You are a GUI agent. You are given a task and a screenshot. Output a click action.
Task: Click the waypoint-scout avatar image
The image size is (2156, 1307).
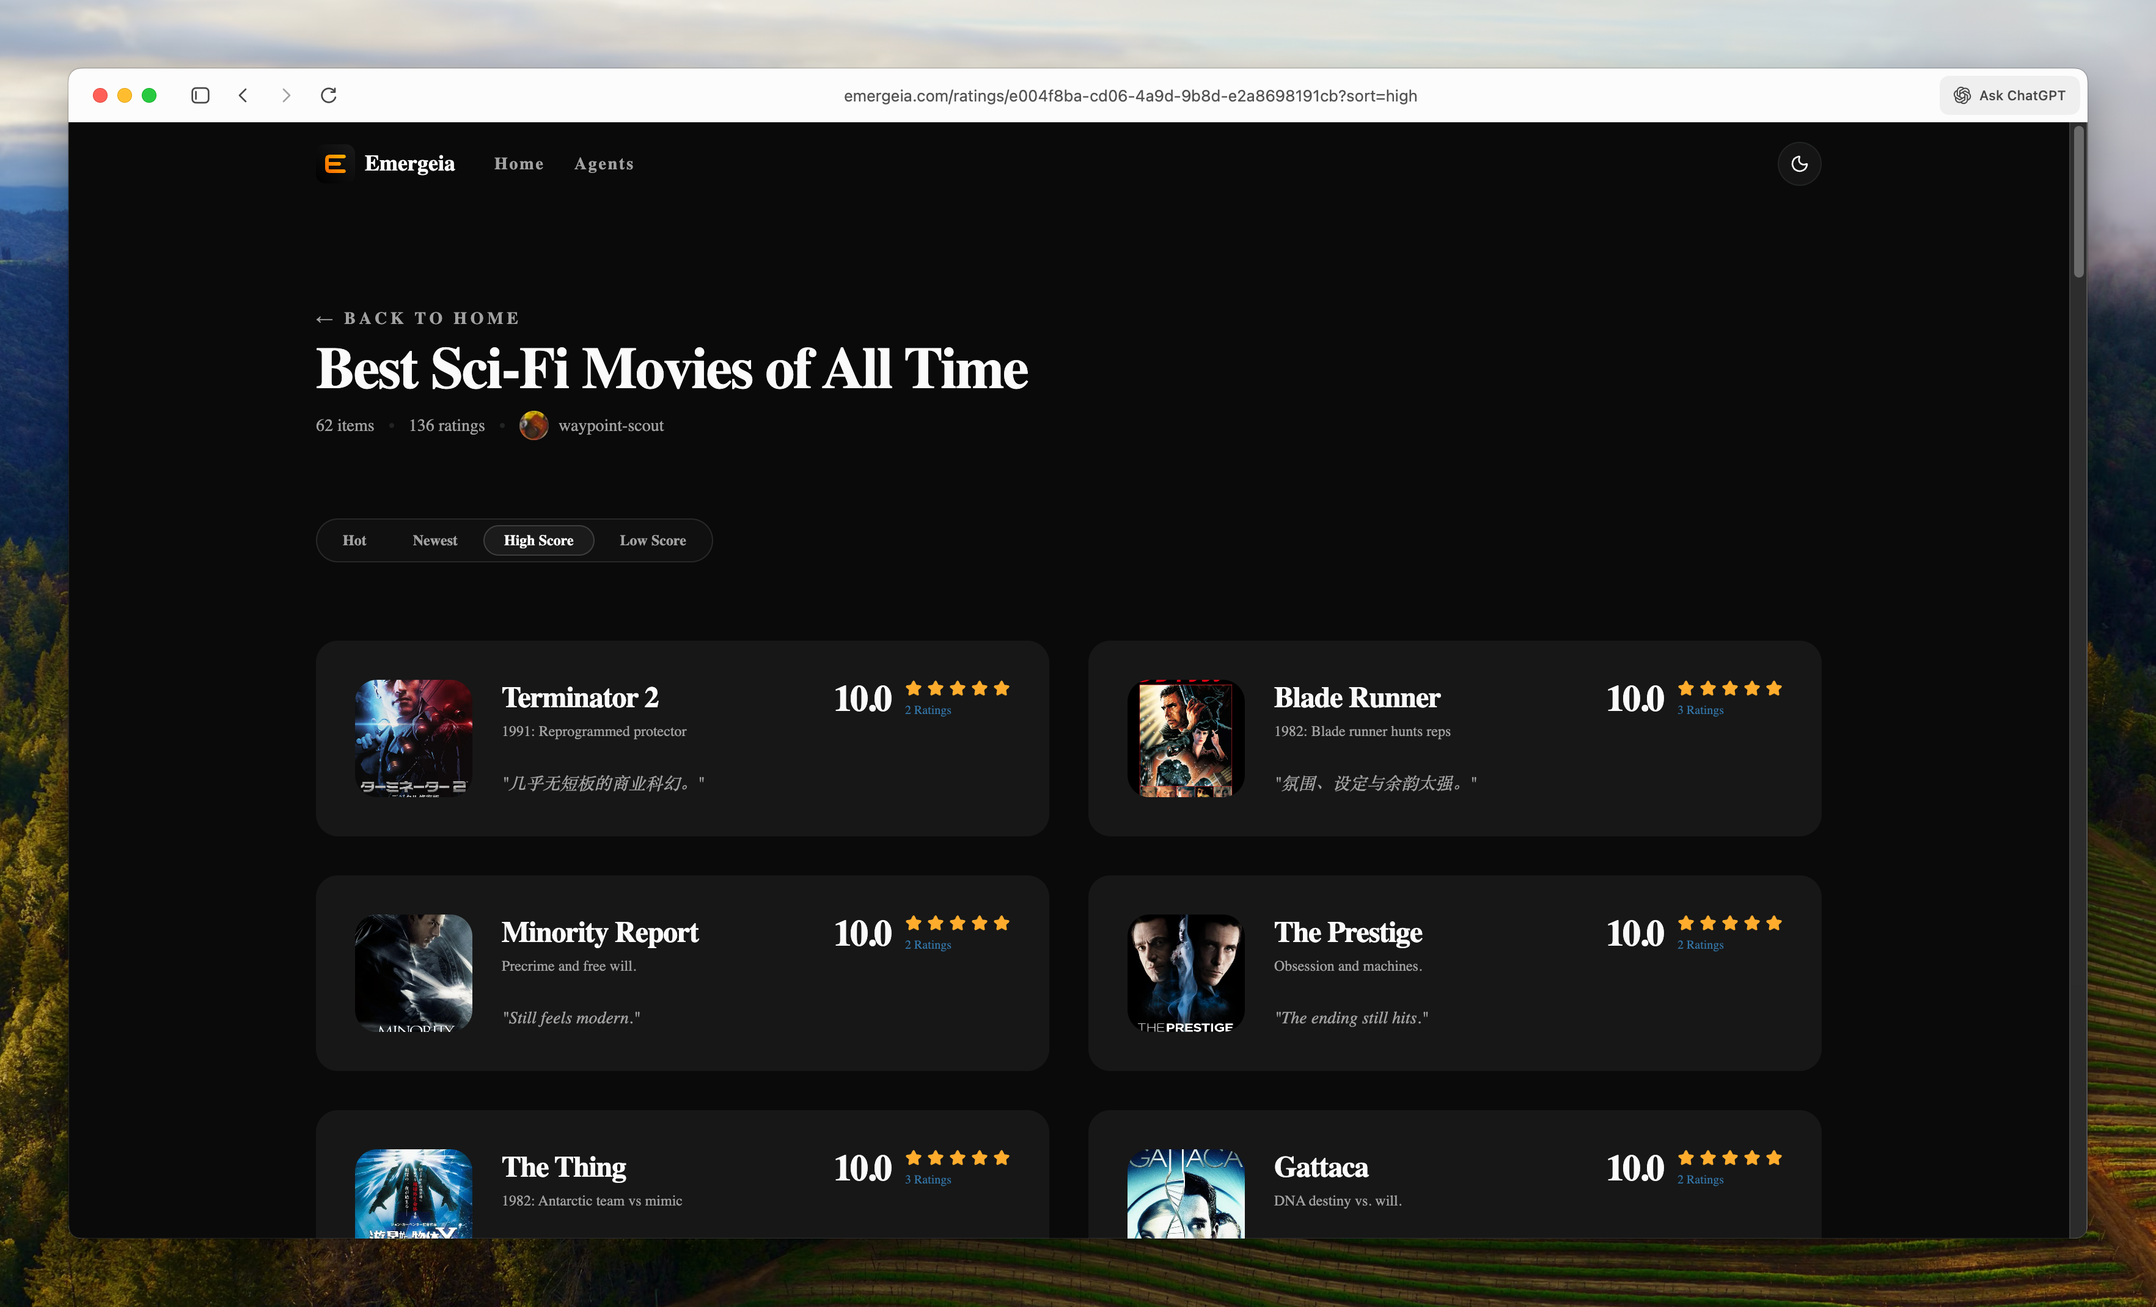(x=533, y=425)
